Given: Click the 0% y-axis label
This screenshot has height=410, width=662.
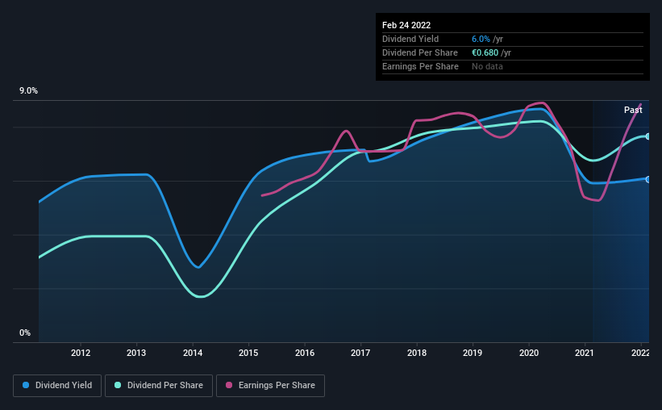Looking at the screenshot, I should coord(25,333).
